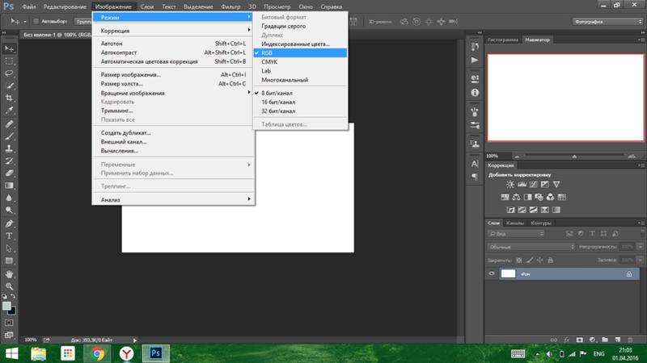Viewport: 647px width, 363px height.
Task: Open the fill Заливка dropdown
Action: point(640,260)
